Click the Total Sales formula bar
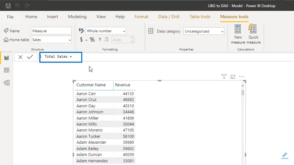294x165 pixels. point(61,57)
